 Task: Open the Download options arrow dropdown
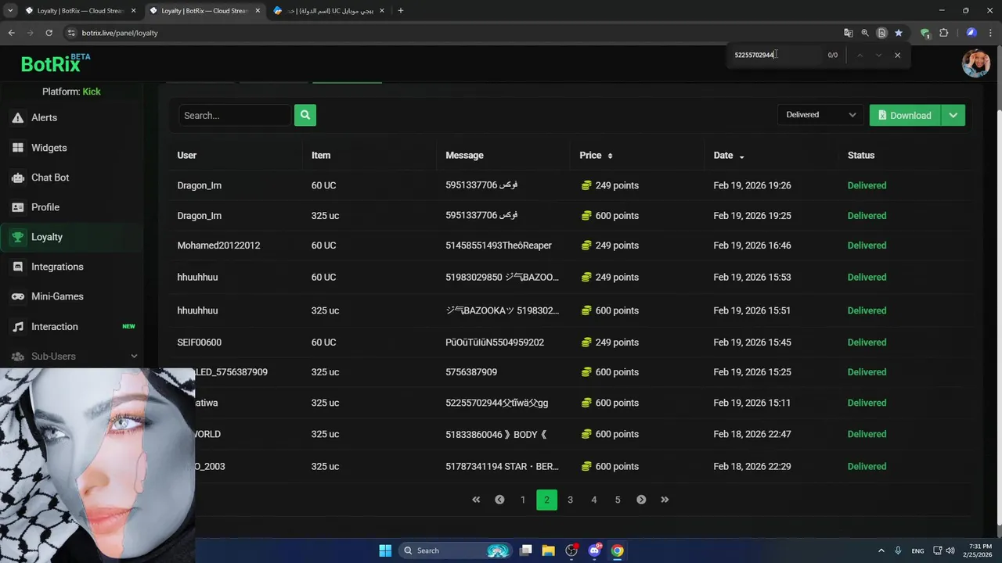coord(953,115)
